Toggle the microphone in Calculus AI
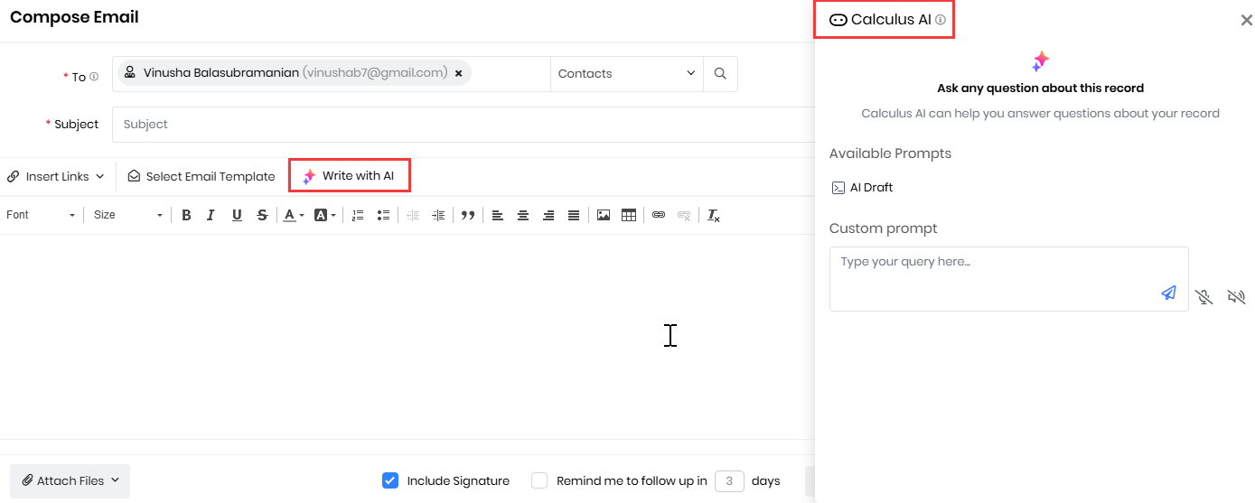Image resolution: width=1255 pixels, height=503 pixels. click(x=1203, y=296)
